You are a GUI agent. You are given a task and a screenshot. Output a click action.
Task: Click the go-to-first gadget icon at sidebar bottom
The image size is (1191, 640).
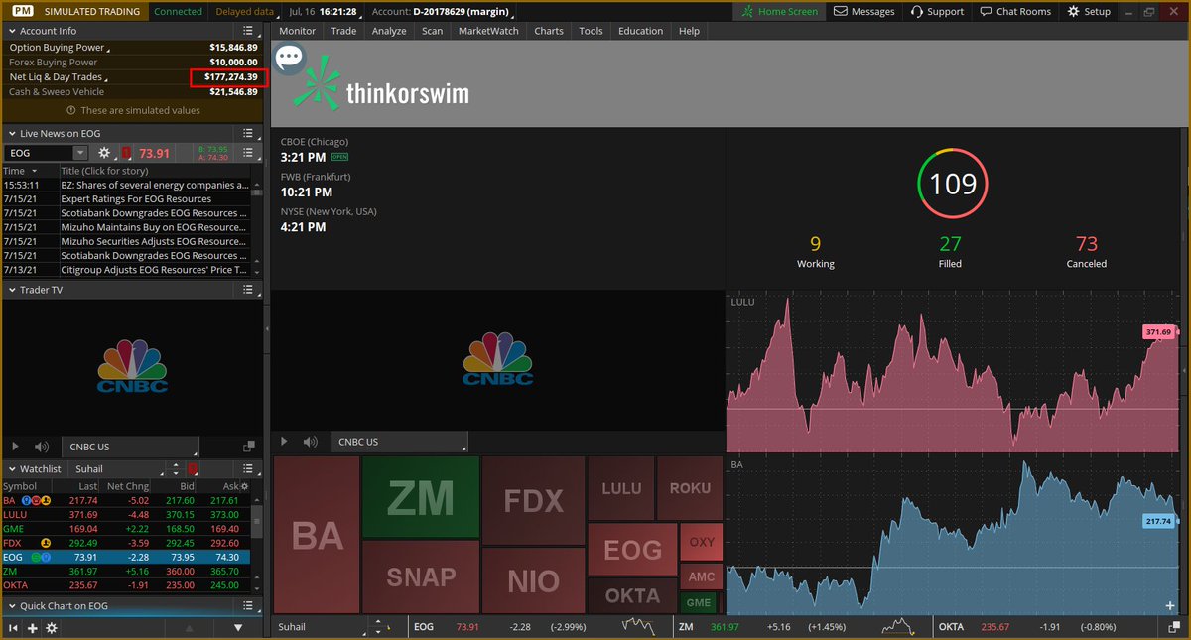13,628
